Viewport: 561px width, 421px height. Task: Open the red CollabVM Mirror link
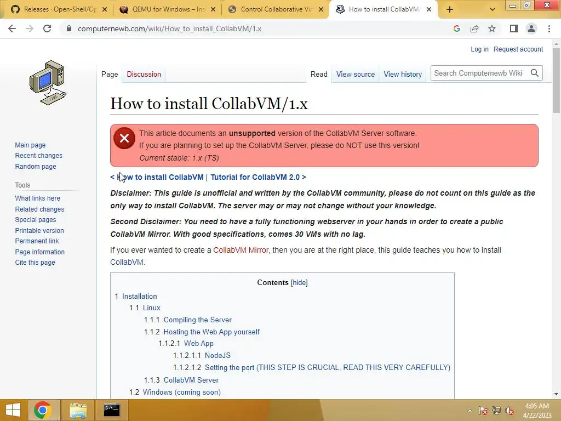click(241, 250)
